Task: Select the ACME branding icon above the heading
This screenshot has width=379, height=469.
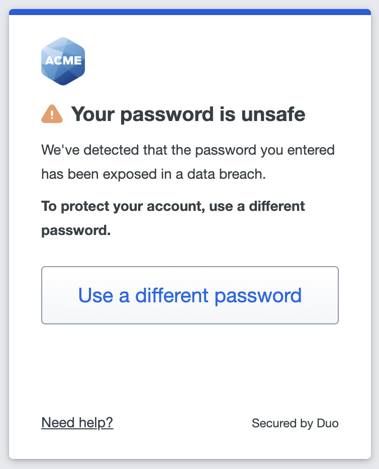Action: (63, 60)
